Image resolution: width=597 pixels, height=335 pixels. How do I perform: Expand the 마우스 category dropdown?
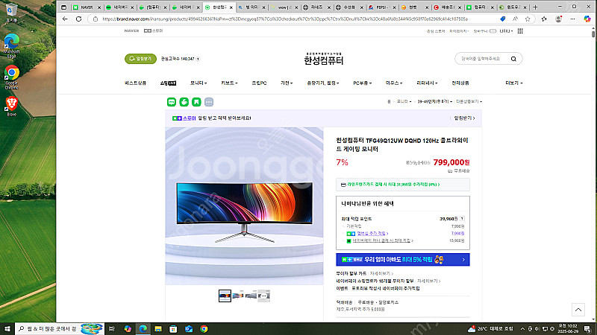394,83
